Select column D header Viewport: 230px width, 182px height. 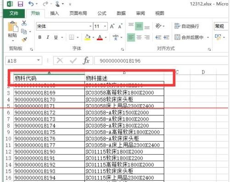click(x=203, y=72)
